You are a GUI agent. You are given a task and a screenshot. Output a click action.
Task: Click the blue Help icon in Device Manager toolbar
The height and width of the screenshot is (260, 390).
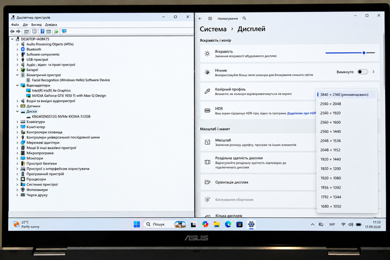pos(42,31)
